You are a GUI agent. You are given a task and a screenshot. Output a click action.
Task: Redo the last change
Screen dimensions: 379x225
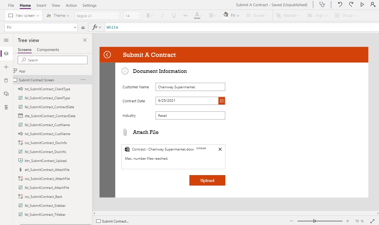[351, 4]
